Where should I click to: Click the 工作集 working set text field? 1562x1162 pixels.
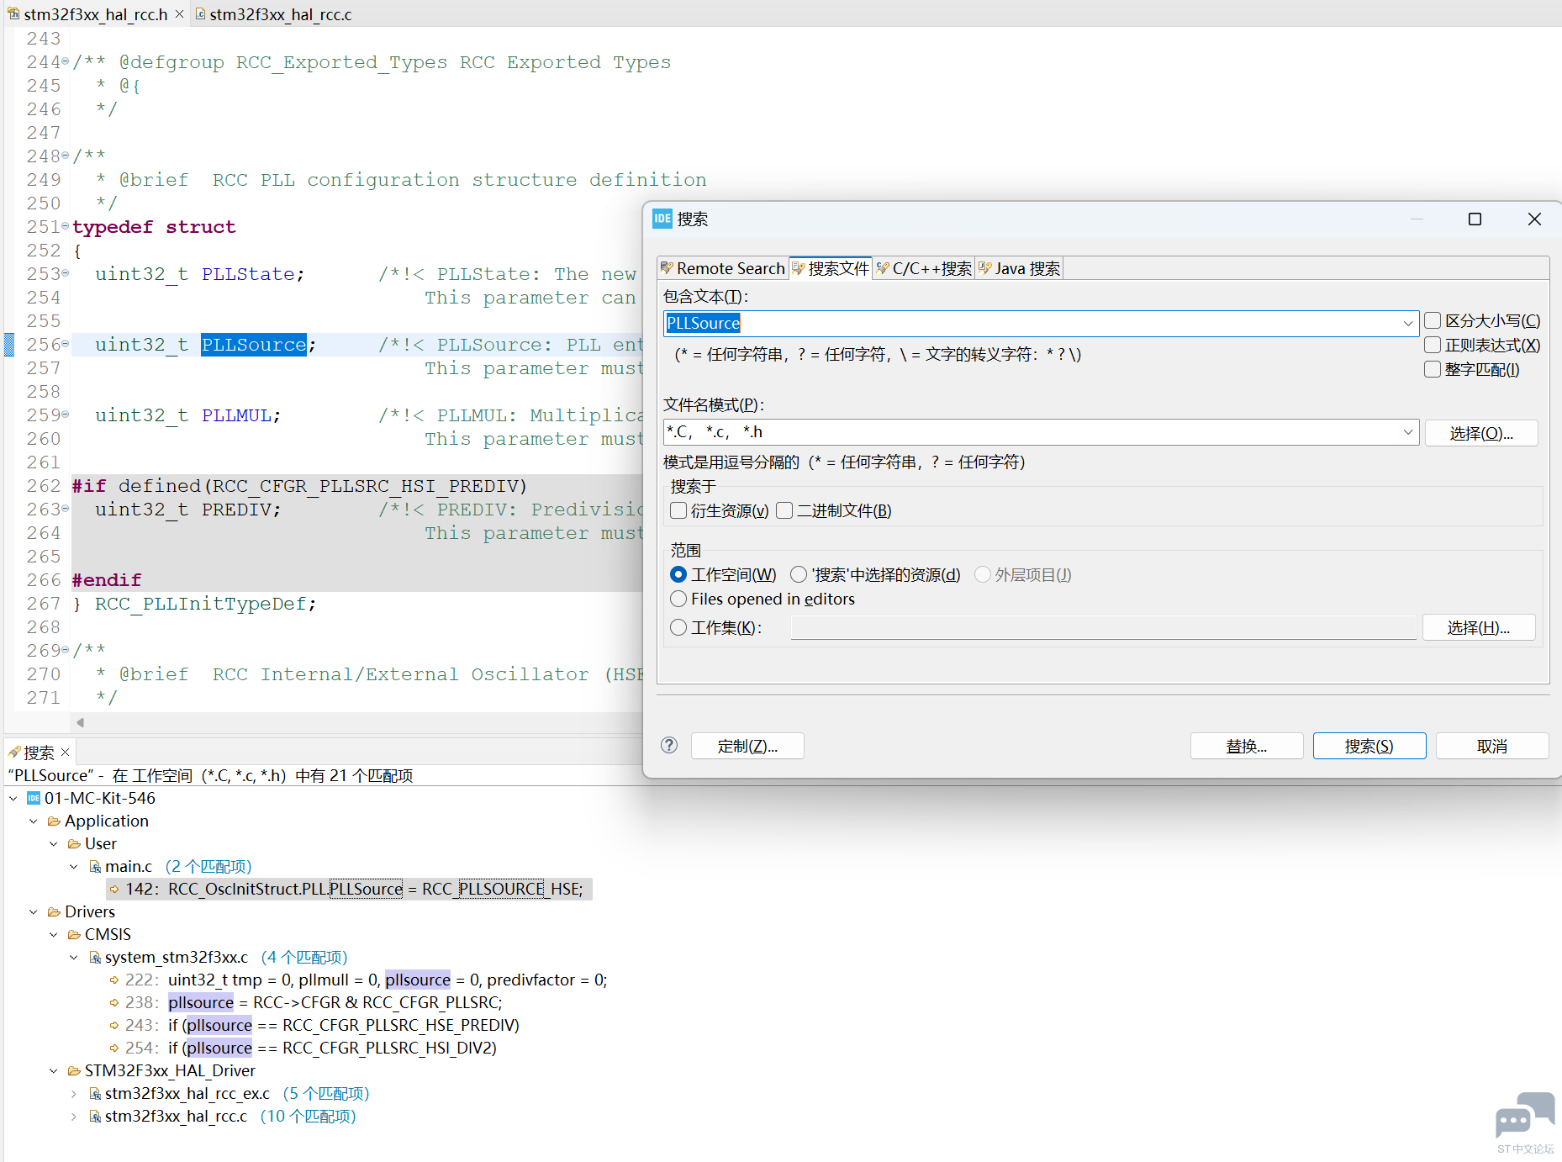(1103, 627)
